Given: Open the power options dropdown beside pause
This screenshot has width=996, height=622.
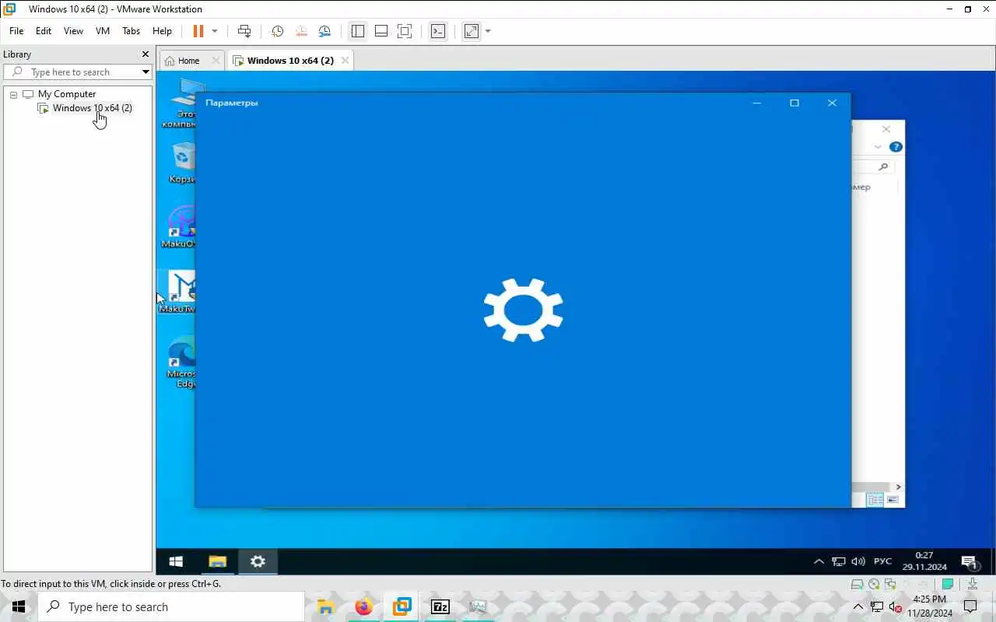Looking at the screenshot, I should [215, 31].
